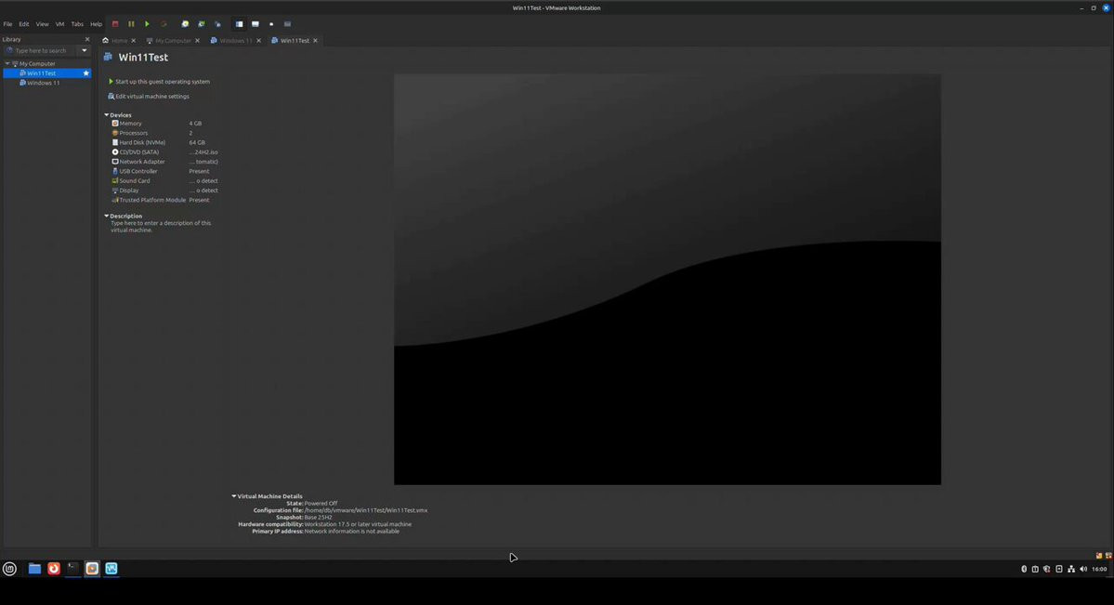Open the VM menu

coord(59,24)
